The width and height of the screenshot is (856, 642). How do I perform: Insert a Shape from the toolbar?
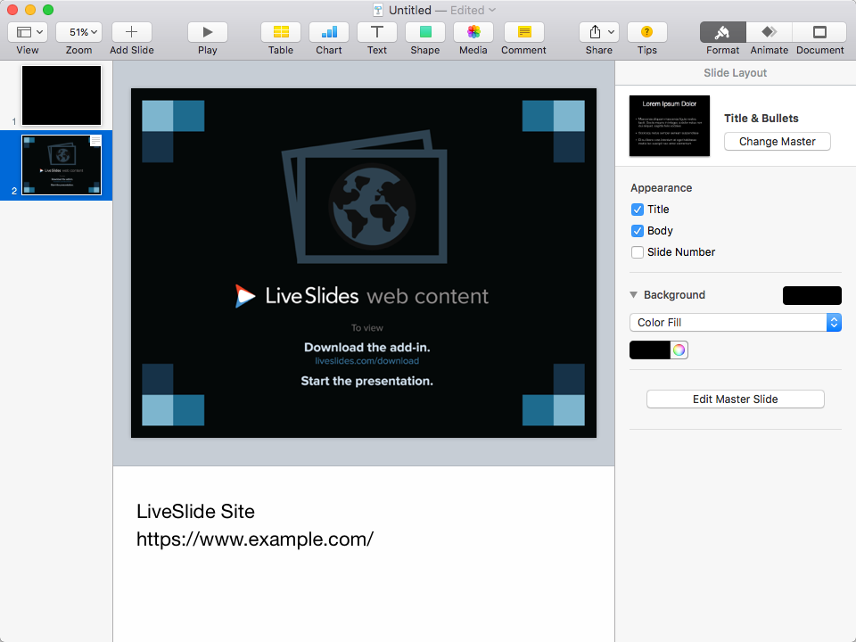[x=425, y=32]
